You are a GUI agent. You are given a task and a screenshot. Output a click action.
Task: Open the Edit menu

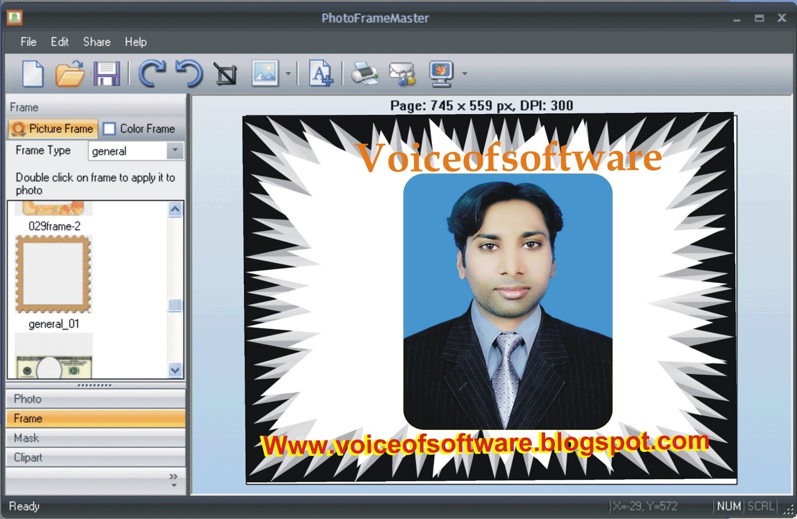click(60, 42)
